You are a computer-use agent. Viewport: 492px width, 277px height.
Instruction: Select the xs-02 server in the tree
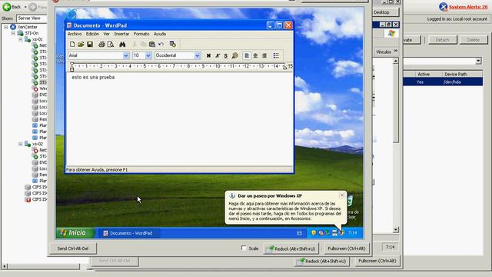pyautogui.click(x=38, y=144)
